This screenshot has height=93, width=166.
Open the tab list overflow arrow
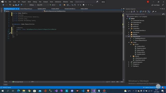122,9
